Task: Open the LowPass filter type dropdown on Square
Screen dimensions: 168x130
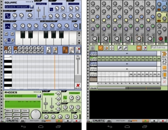Action: pos(40,4)
